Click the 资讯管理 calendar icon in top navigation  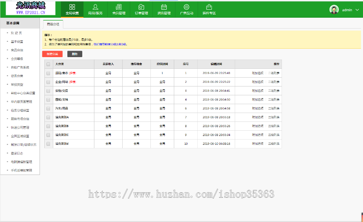(x=164, y=7)
